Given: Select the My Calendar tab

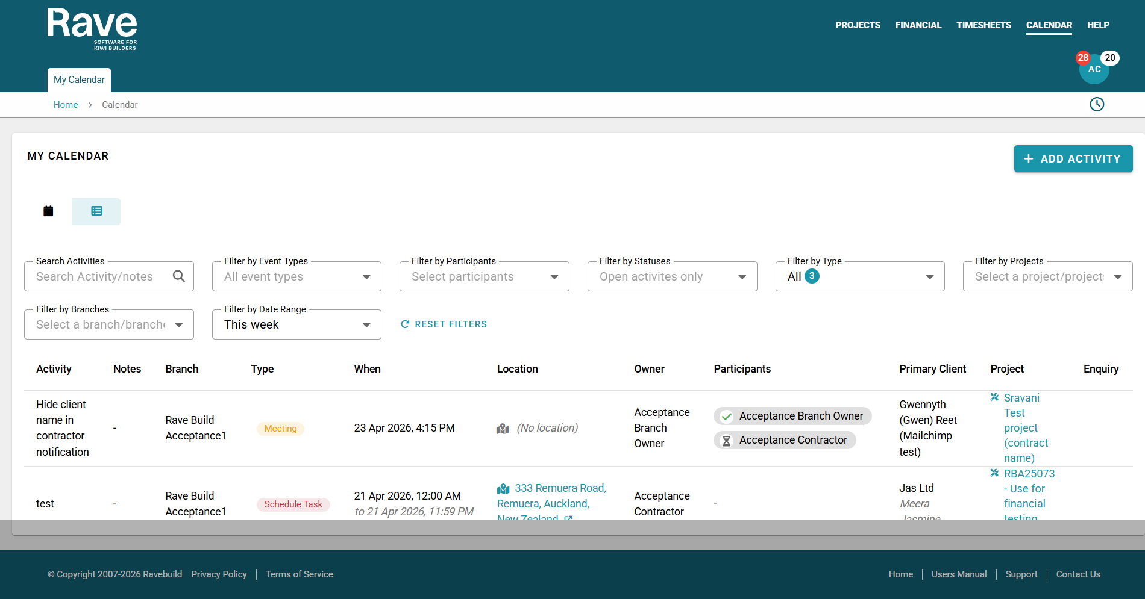Looking at the screenshot, I should click(x=79, y=80).
